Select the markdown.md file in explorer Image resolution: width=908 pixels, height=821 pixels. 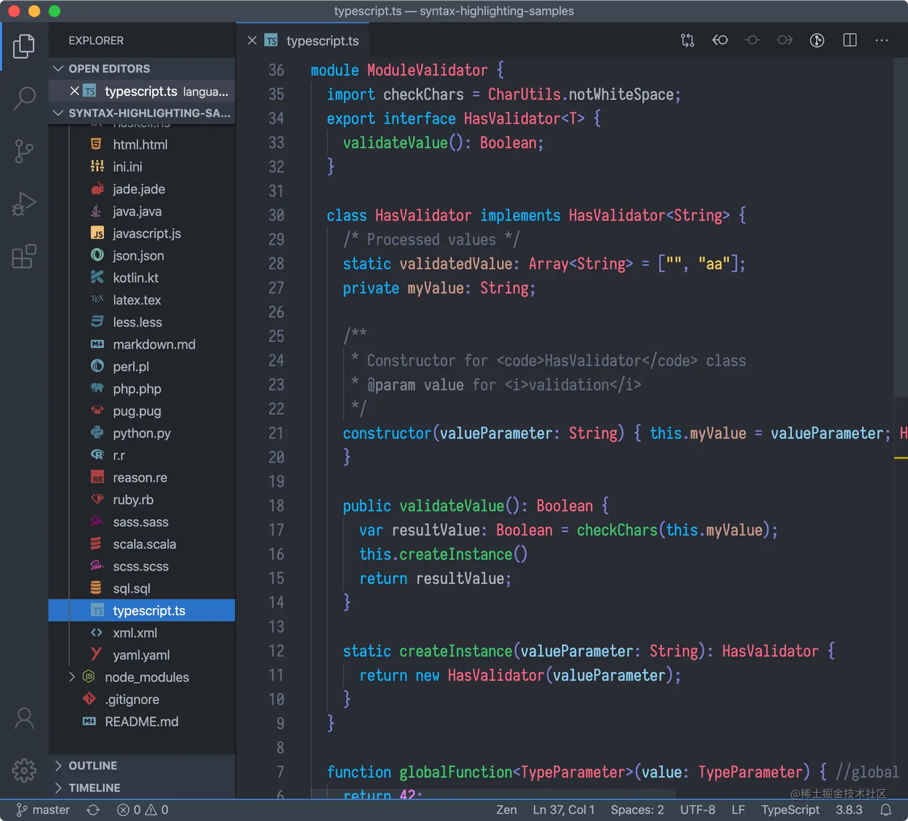154,344
